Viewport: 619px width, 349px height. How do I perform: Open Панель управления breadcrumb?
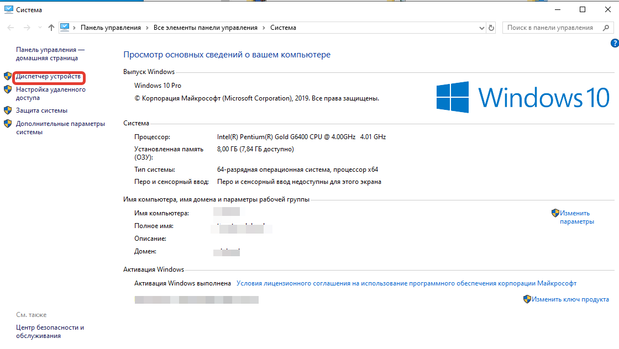point(111,28)
